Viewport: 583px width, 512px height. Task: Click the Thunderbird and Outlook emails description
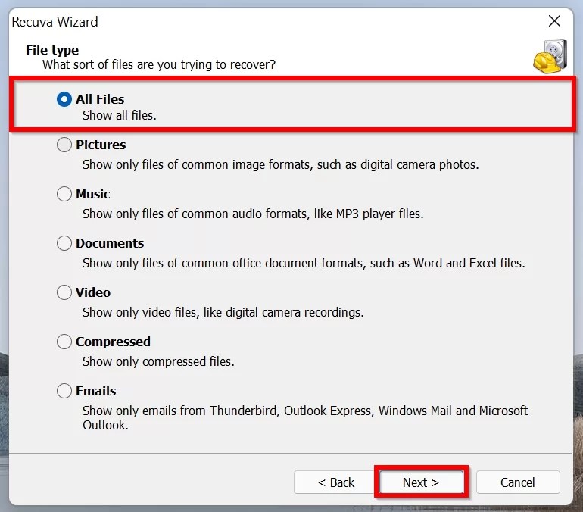[x=305, y=417]
